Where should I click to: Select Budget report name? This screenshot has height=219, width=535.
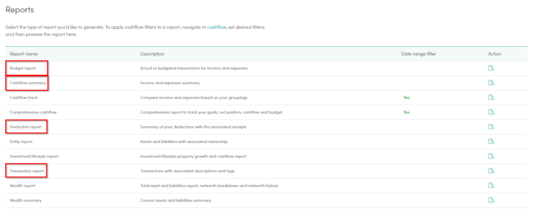coord(23,68)
